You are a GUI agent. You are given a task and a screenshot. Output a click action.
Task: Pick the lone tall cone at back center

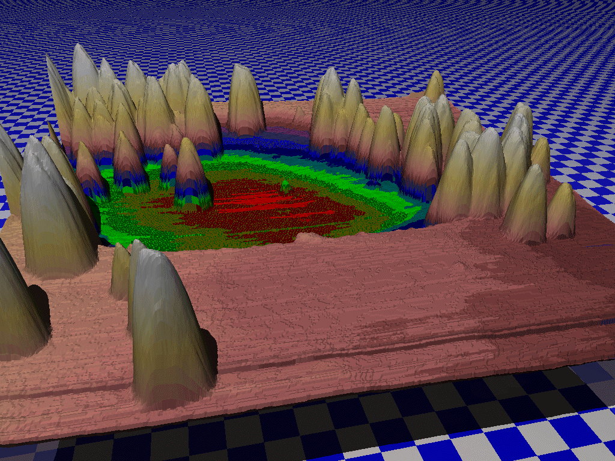coord(245,101)
